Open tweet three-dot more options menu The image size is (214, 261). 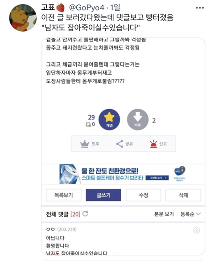[200, 8]
